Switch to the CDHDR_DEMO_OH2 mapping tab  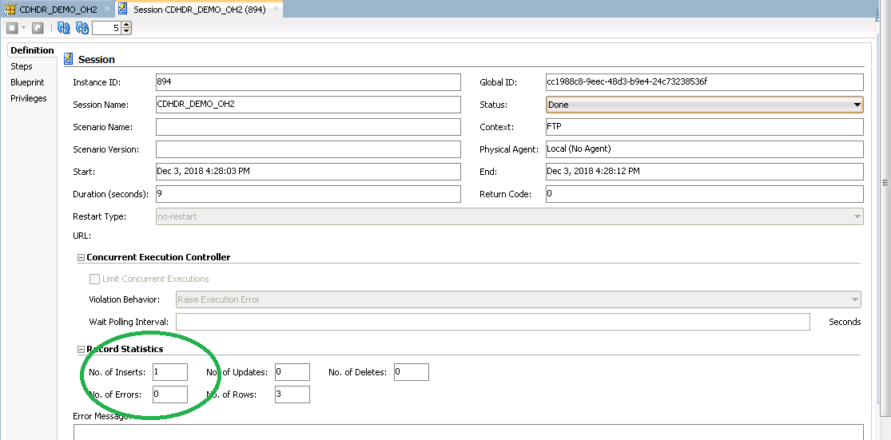pos(58,10)
